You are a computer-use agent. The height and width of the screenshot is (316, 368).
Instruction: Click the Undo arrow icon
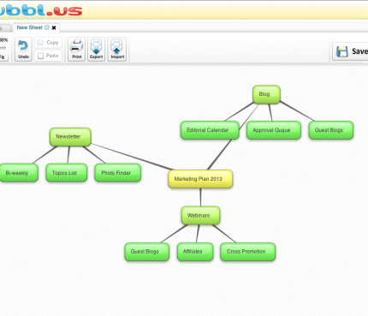(x=23, y=46)
